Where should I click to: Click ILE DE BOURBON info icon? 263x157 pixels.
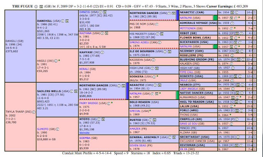165,51
